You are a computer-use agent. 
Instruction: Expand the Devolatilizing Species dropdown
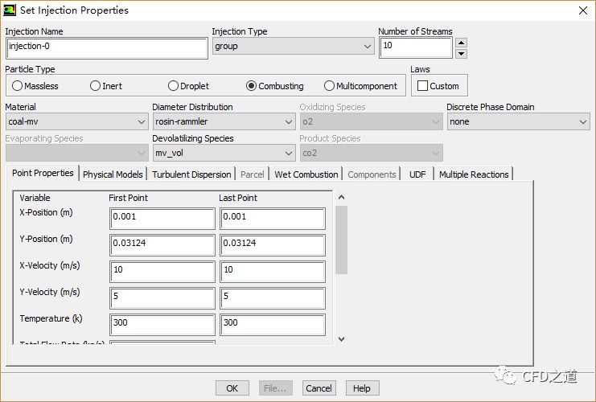pyautogui.click(x=224, y=154)
